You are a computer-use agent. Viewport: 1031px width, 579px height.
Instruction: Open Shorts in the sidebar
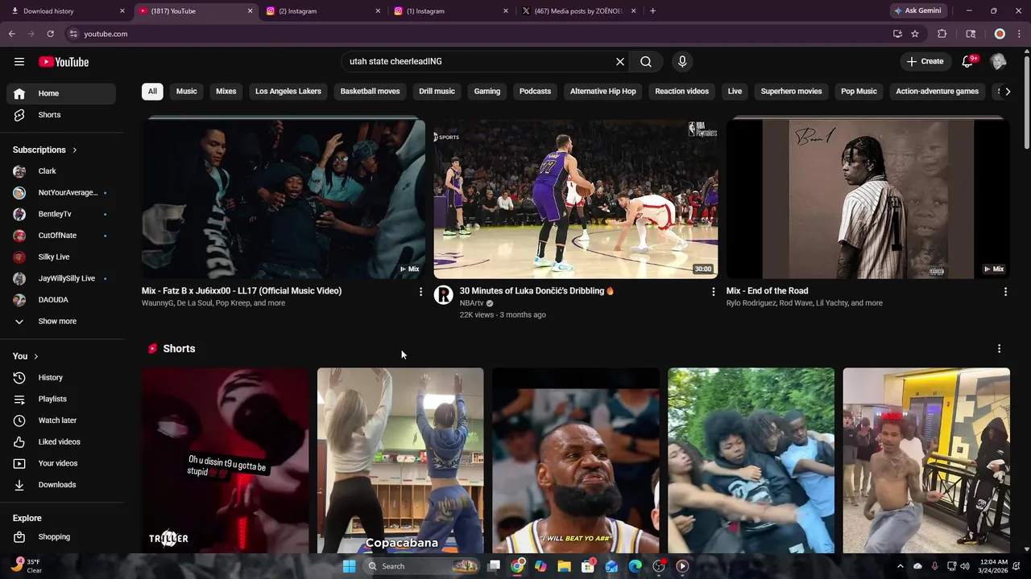point(61,115)
